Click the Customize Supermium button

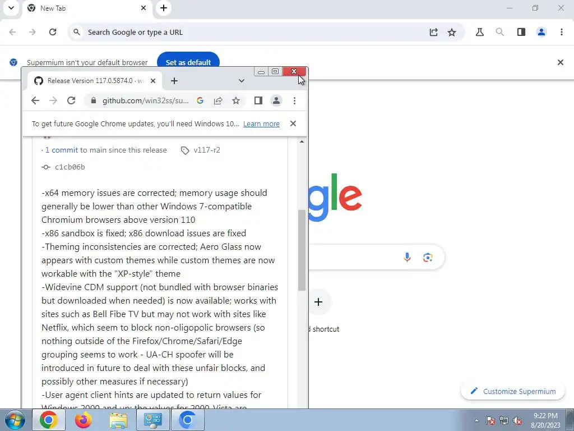513,391
